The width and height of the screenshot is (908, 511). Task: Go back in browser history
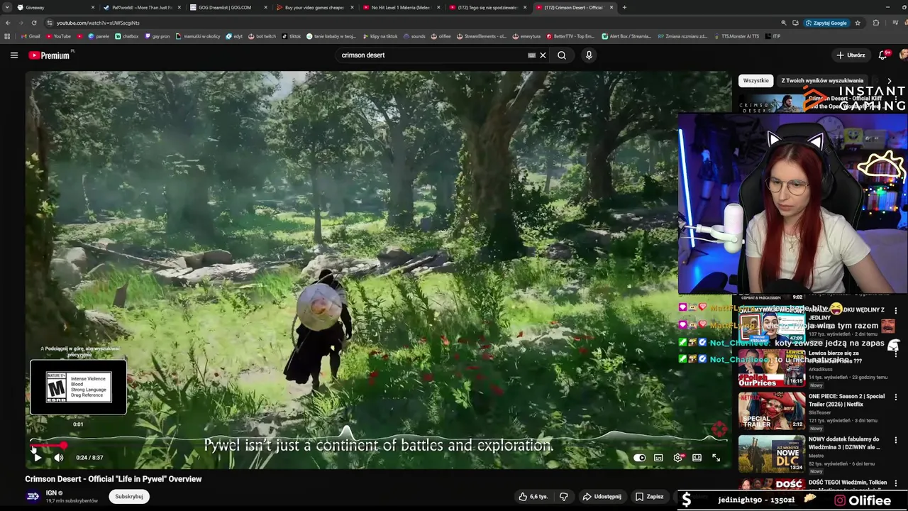tap(8, 23)
